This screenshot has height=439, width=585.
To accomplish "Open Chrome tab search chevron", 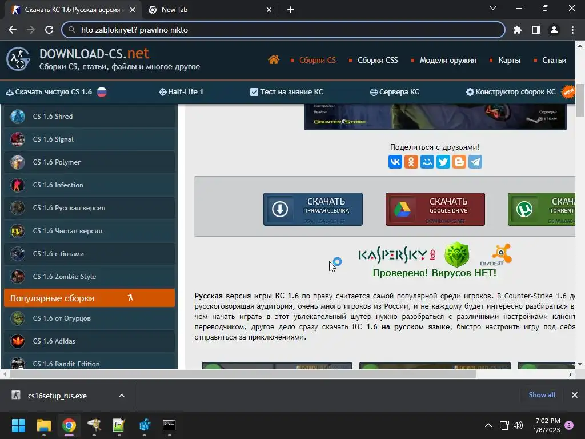I will pyautogui.click(x=493, y=8).
